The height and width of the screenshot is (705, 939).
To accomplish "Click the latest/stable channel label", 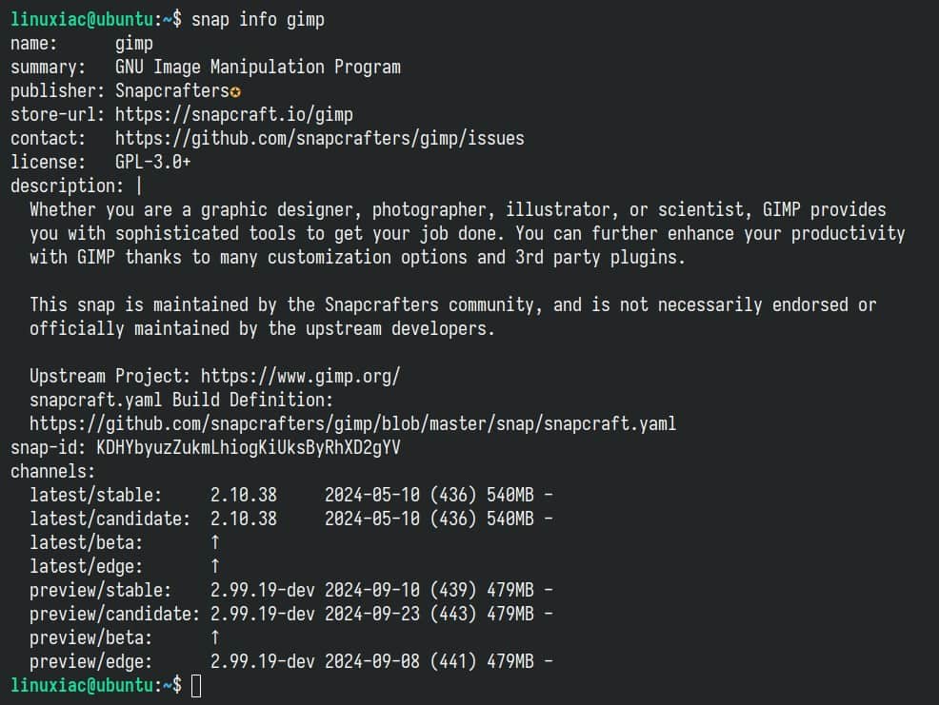I will (96, 495).
